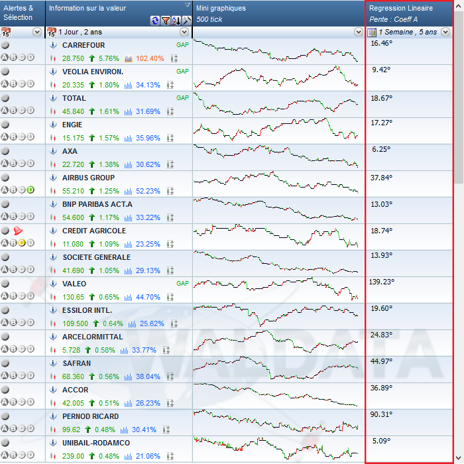Open the Mini graphiques column dropdown

click(x=359, y=32)
